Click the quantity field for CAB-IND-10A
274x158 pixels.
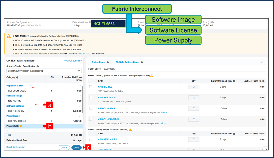194,87
